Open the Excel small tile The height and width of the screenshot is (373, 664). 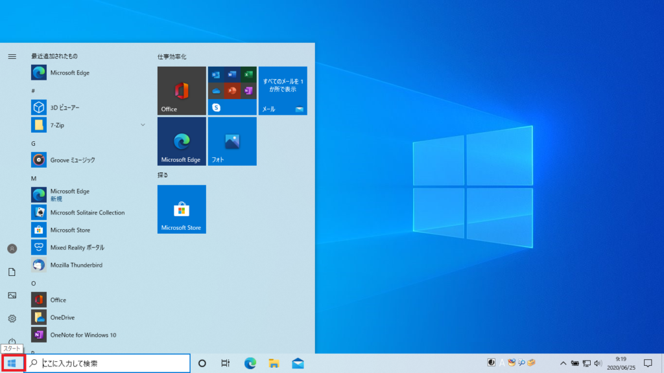click(x=248, y=75)
